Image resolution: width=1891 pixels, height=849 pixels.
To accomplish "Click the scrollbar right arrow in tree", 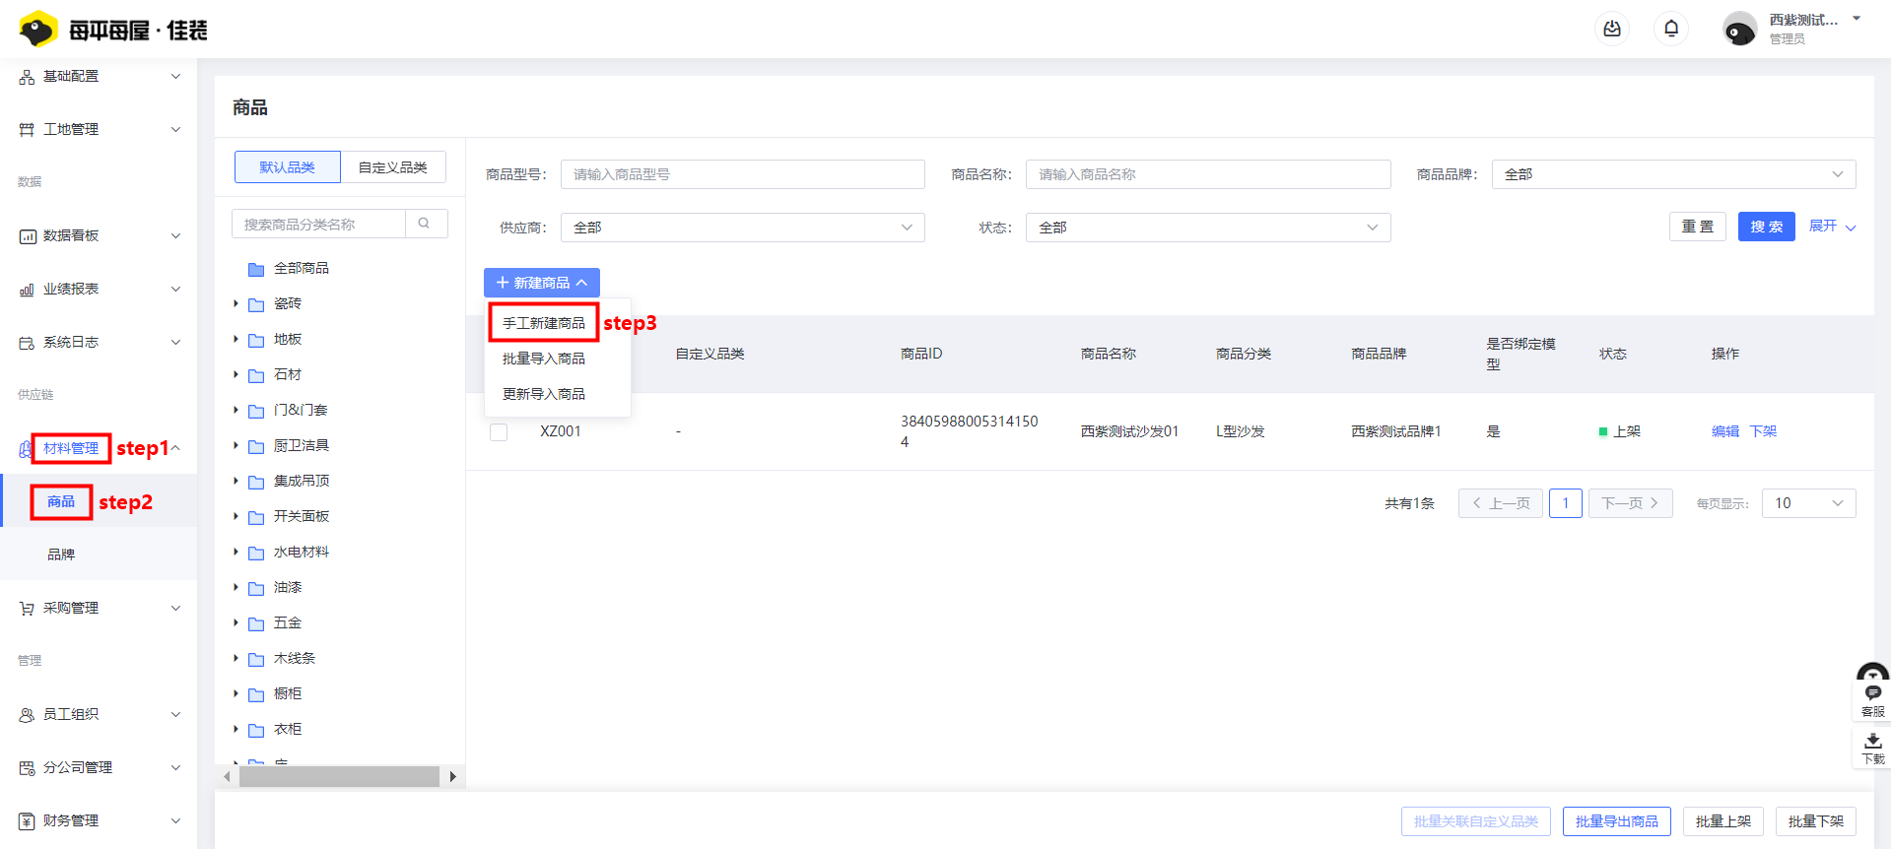I will click(452, 776).
